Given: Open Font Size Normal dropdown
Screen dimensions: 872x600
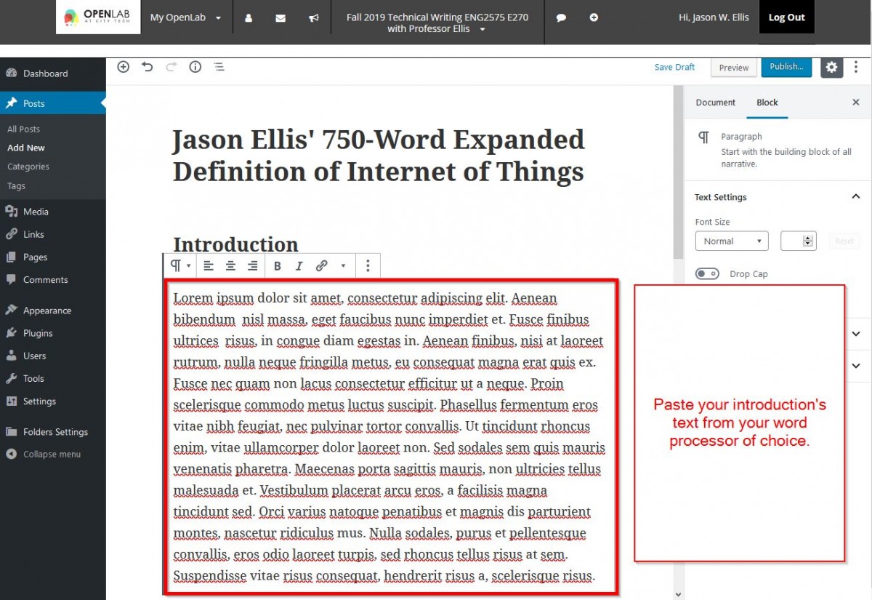Looking at the screenshot, I should [x=732, y=241].
